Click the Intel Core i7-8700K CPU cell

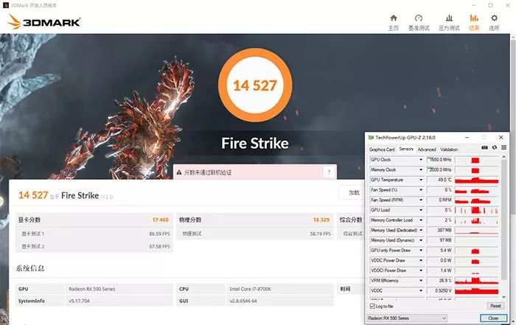coord(279,289)
